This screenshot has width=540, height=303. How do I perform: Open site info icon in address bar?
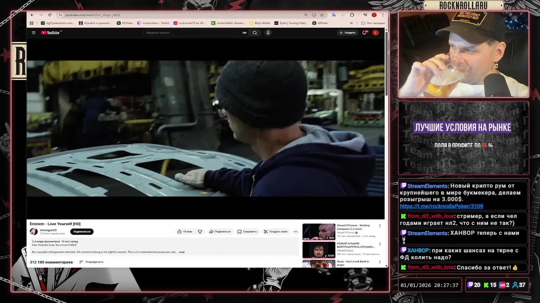60,15
